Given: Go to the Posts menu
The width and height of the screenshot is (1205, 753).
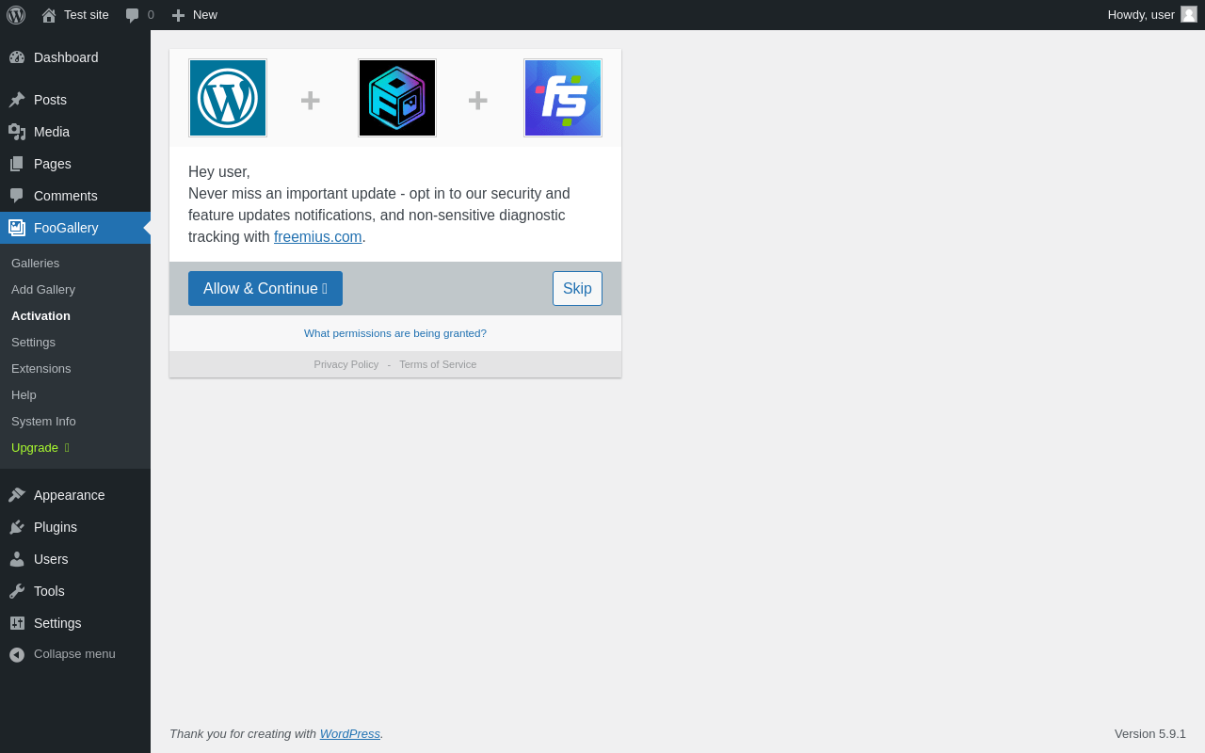Looking at the screenshot, I should tap(75, 100).
